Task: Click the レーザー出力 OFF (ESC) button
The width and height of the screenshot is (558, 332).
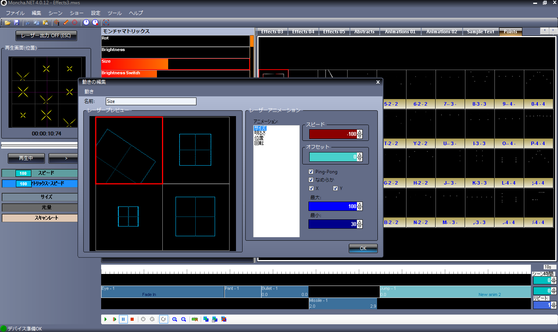Action: pyautogui.click(x=46, y=36)
